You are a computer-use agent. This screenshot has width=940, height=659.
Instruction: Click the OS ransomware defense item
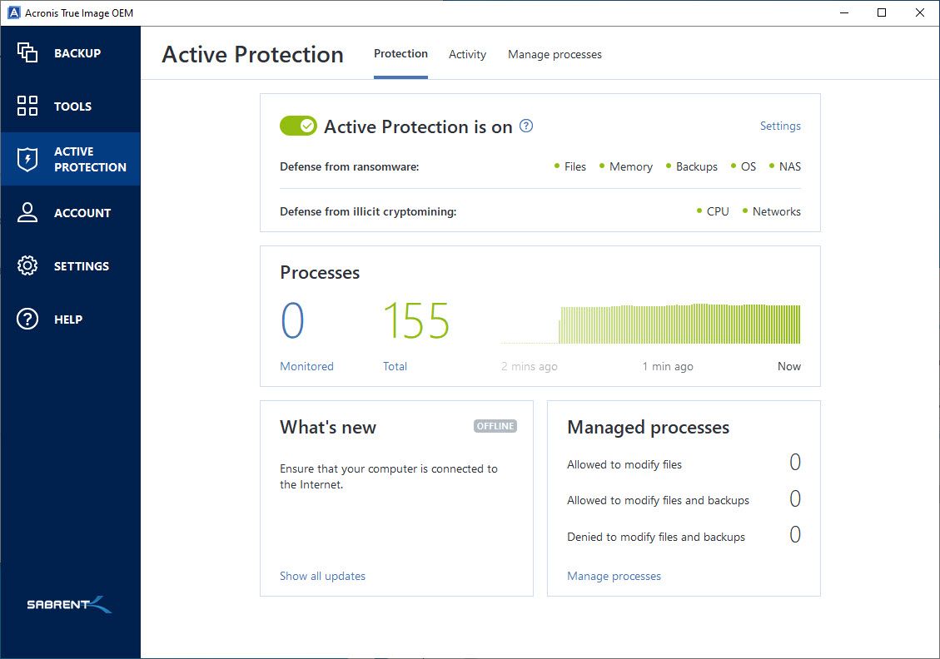744,166
